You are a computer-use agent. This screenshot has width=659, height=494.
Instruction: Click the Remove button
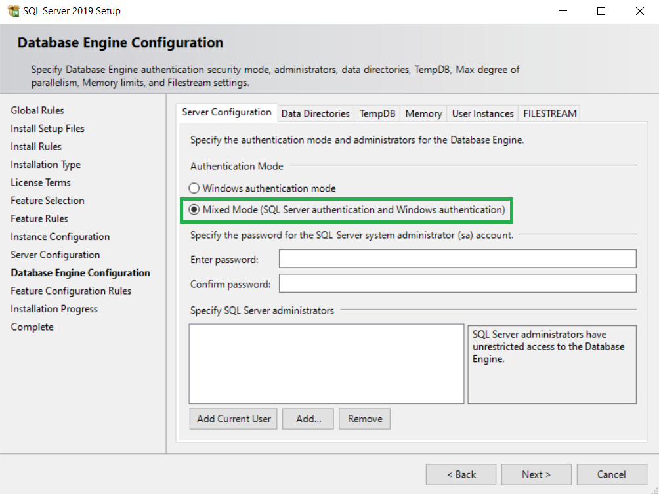pos(365,419)
